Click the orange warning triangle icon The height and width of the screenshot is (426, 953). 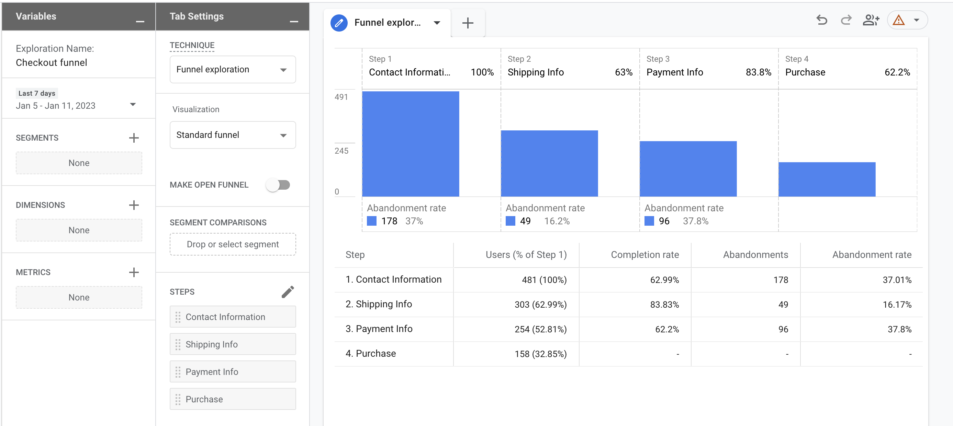[898, 20]
